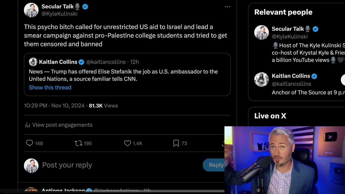Open @KyleKulinski handle under post author
Screen dimensions: 345x194
point(59,14)
